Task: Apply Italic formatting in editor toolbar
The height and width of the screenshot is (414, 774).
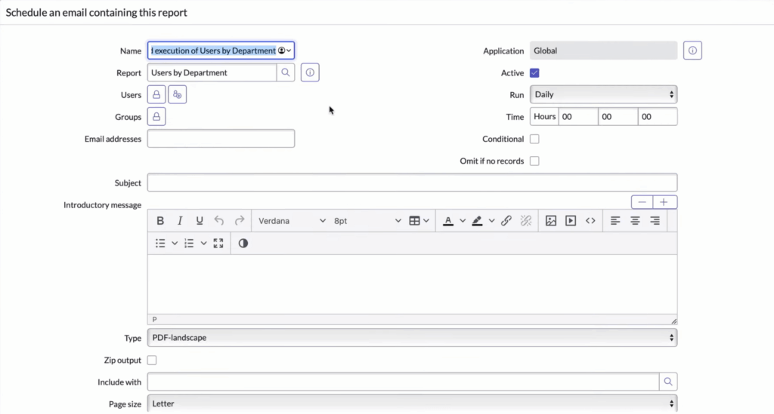Action: click(180, 221)
